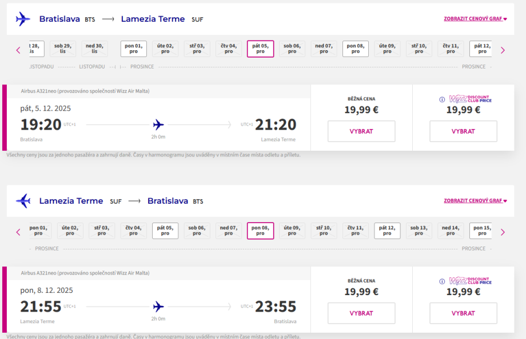Choose return 'Běžná cena' Vybrat button
This screenshot has width=526, height=339.
pos(361,313)
